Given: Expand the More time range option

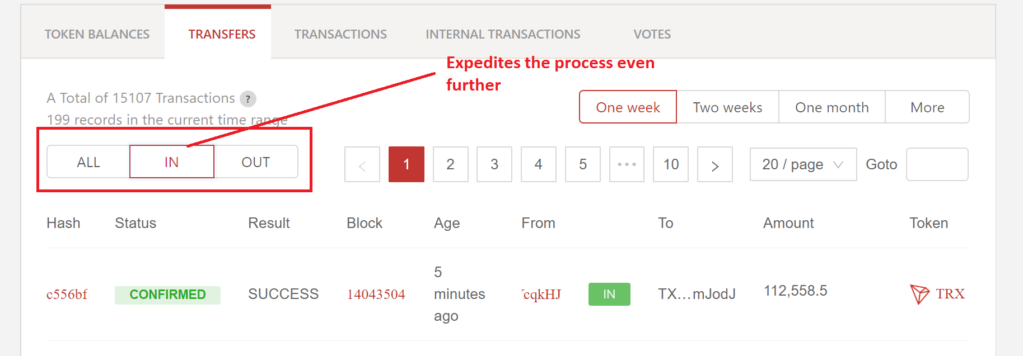Looking at the screenshot, I should [x=927, y=107].
